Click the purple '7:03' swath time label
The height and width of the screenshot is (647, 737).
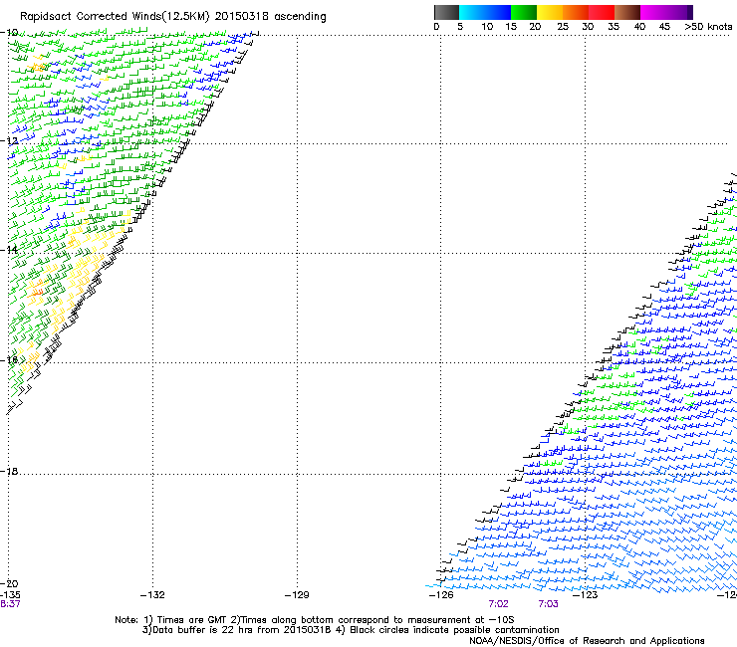pyautogui.click(x=548, y=604)
